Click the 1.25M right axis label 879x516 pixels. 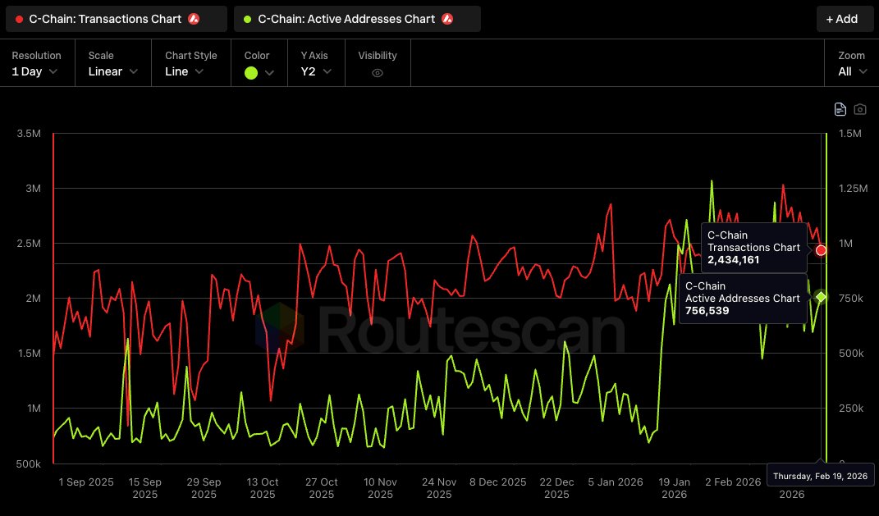coord(854,188)
